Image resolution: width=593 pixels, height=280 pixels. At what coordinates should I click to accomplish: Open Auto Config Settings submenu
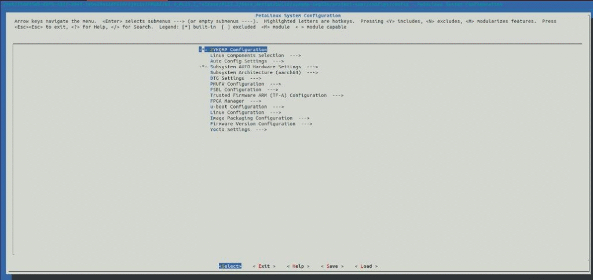click(247, 61)
